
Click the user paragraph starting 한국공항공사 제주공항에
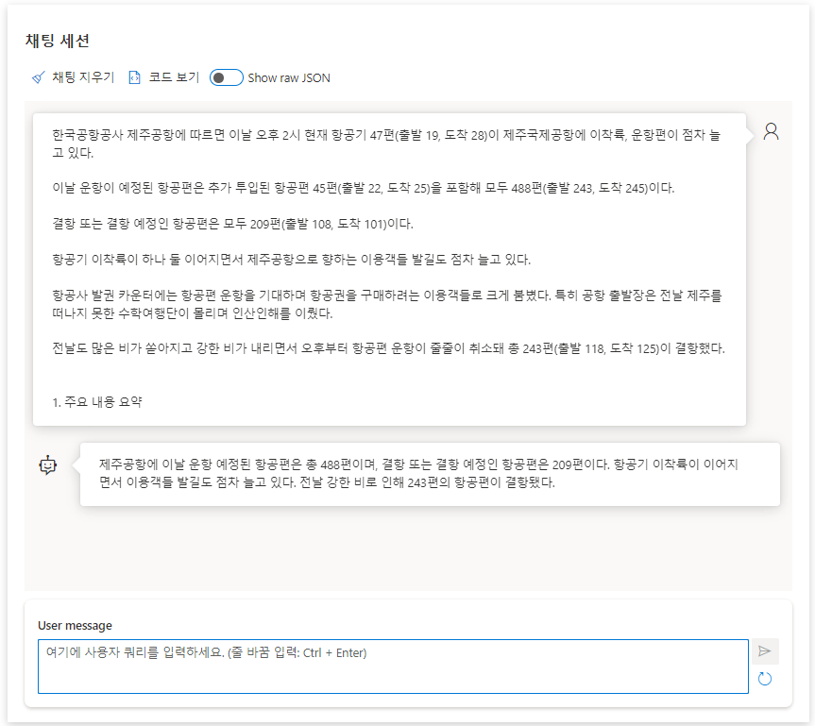pyautogui.click(x=386, y=144)
